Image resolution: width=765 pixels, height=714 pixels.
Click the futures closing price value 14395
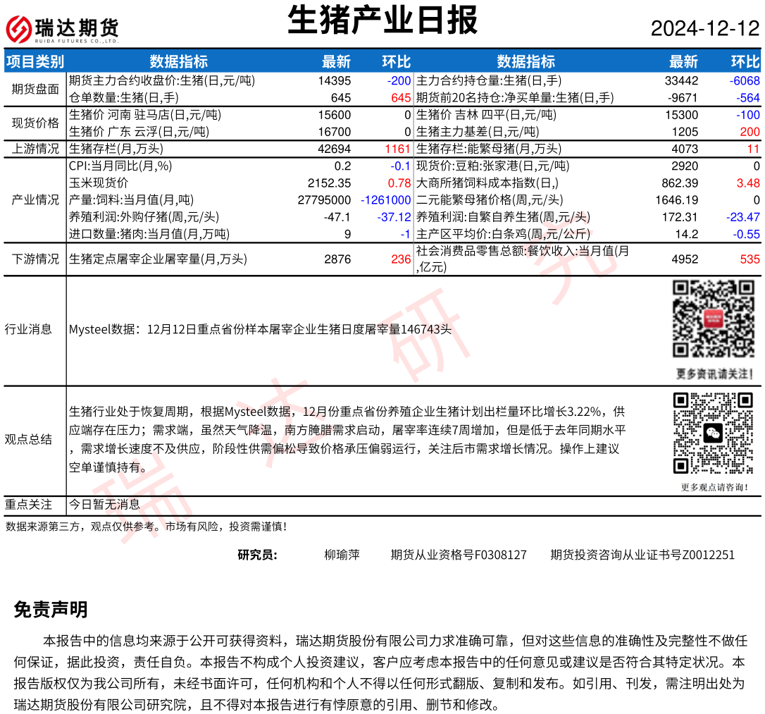pos(335,81)
